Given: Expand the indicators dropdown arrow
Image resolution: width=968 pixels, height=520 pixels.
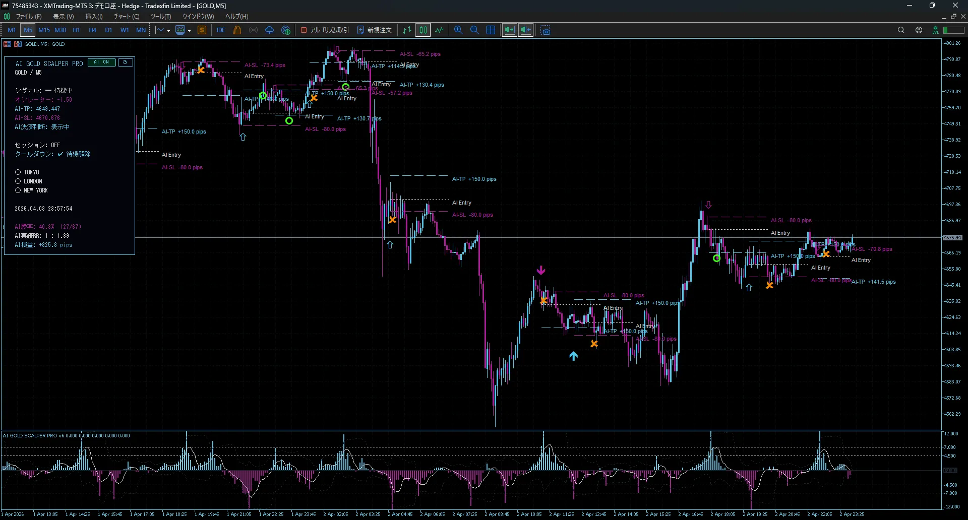Looking at the screenshot, I should pos(190,31).
